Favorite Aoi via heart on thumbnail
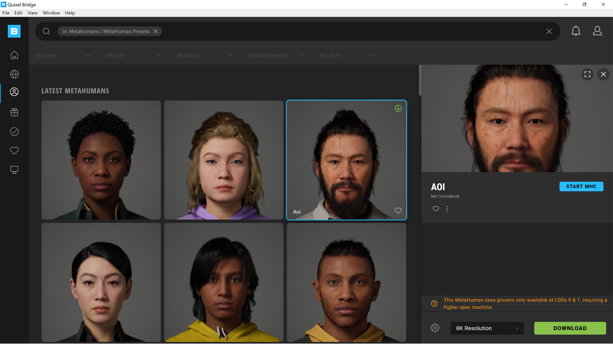 (398, 211)
